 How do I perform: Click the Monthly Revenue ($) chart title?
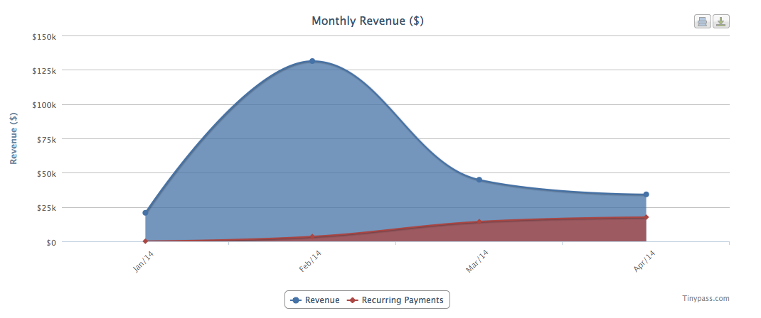368,21
